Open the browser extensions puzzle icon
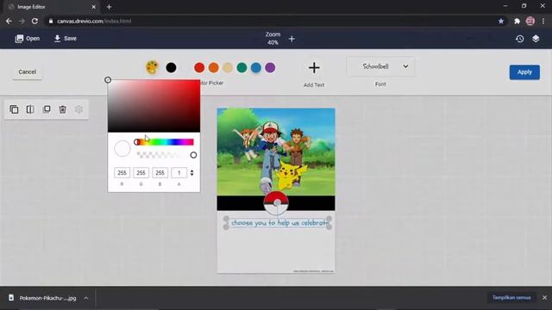552x310 pixels. 517,21
